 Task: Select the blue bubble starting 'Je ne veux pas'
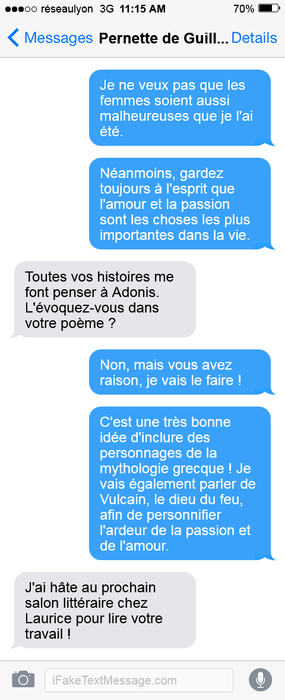point(180,108)
